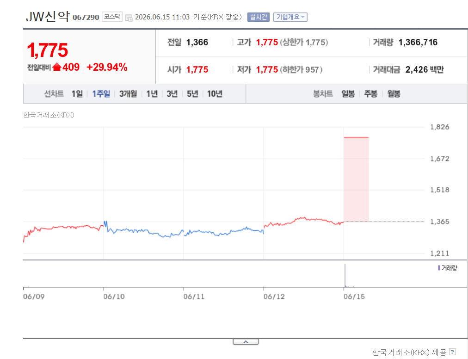Image resolution: width=468 pixels, height=359 pixels.
Task: Open the 기업개요 dropdown
Action: pyautogui.click(x=290, y=17)
